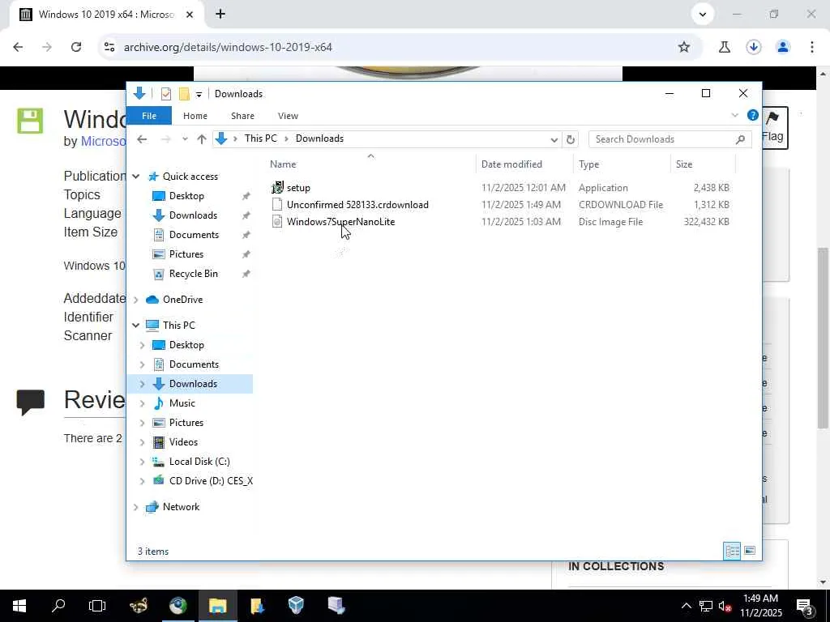Sort files by the Size column
Viewport: 830px width, 622px height.
(684, 164)
